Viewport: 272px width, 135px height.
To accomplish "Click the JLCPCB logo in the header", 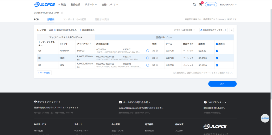I will pos(44,5).
